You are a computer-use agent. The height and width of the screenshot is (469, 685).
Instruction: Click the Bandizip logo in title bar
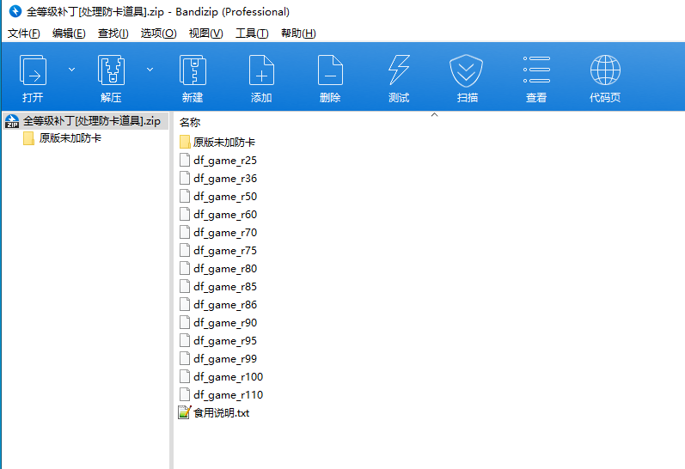coord(15,11)
